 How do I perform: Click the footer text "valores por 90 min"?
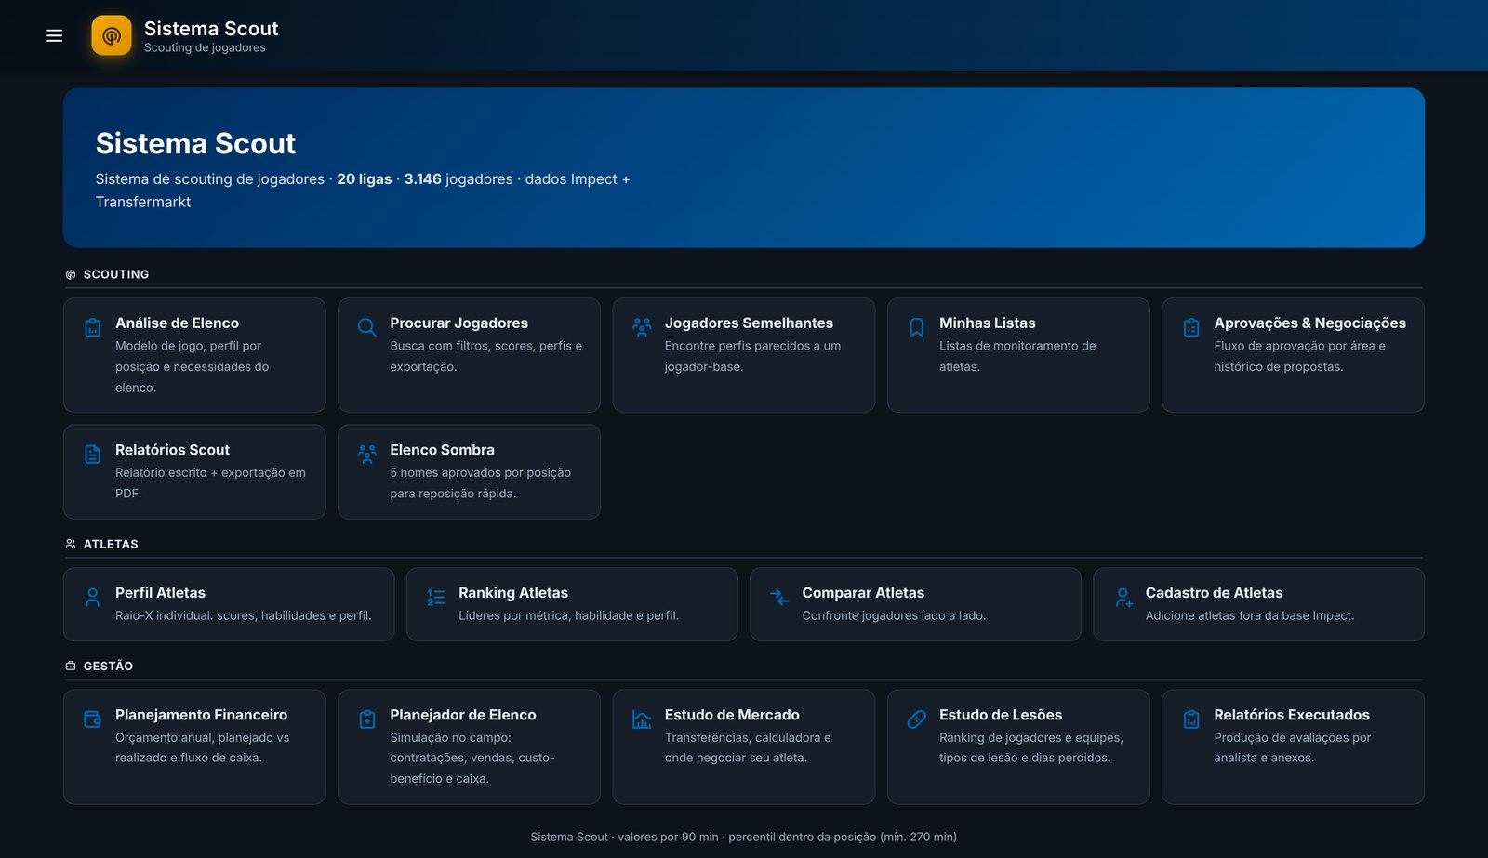point(668,837)
